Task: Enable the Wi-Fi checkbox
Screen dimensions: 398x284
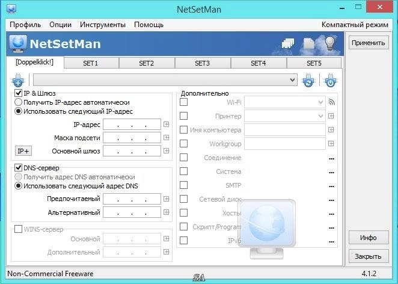Action: coord(183,102)
